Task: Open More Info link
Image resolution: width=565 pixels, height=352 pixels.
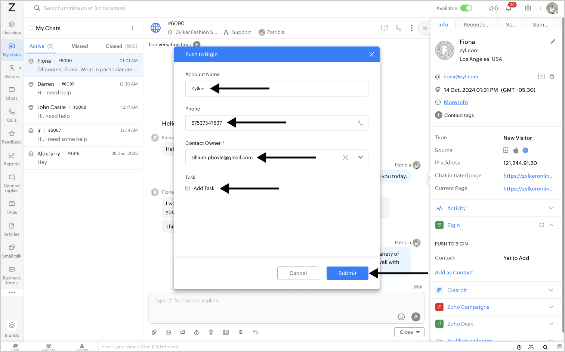Action: tap(456, 102)
